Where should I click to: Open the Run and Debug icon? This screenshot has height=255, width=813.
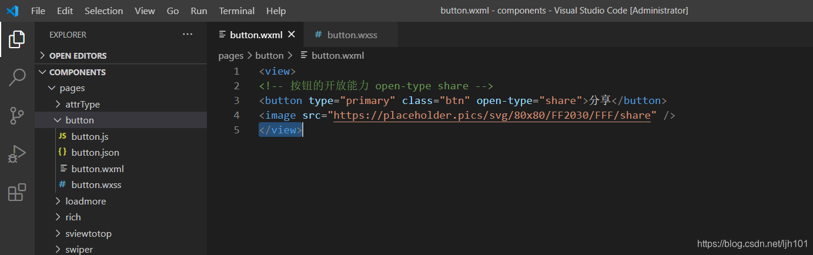pos(17,154)
